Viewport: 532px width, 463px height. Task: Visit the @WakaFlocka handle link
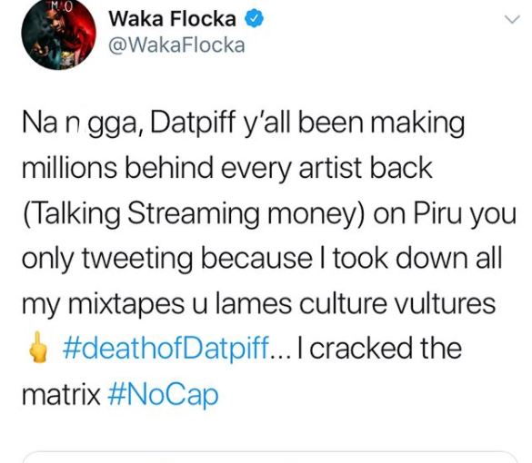pos(176,45)
